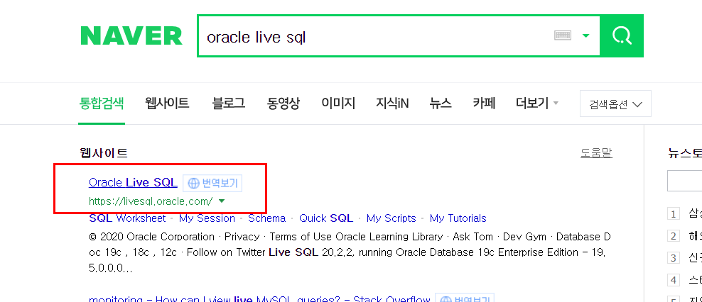Open the on-screen keyboard icon in search box
Viewport: 702px width, 302px height.
pos(562,35)
